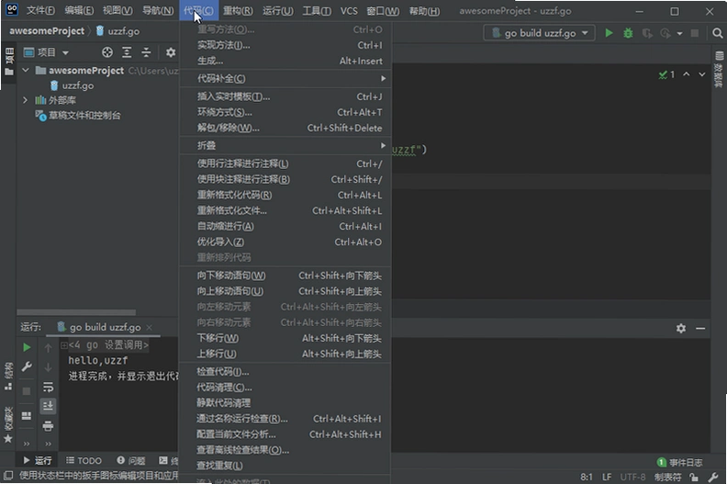This screenshot has height=484, width=727.
Task: Rerun program in run panel
Action: coord(27,347)
